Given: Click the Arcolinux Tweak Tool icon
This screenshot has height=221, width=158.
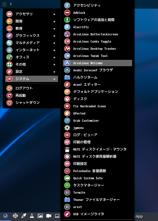Looking at the screenshot, I should pos(67,56).
